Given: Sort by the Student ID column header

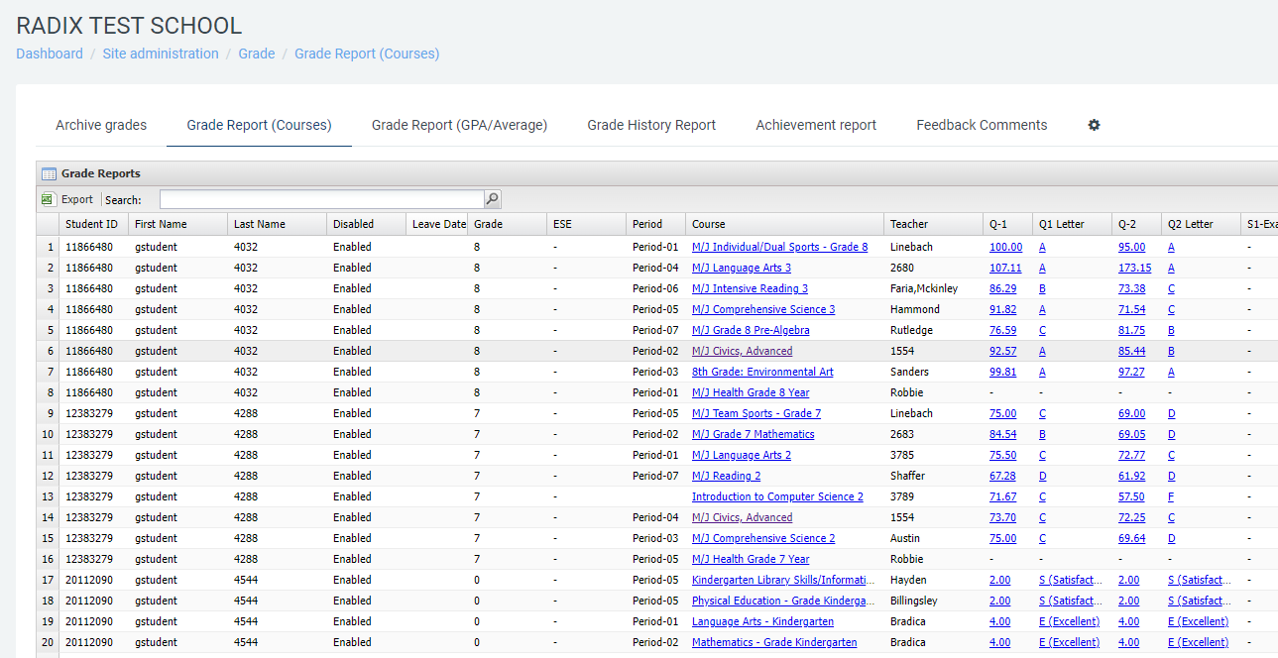Looking at the screenshot, I should (x=92, y=224).
